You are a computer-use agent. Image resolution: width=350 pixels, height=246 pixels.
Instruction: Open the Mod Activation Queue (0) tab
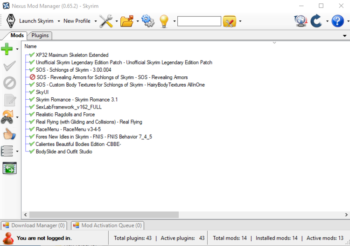tap(108, 225)
